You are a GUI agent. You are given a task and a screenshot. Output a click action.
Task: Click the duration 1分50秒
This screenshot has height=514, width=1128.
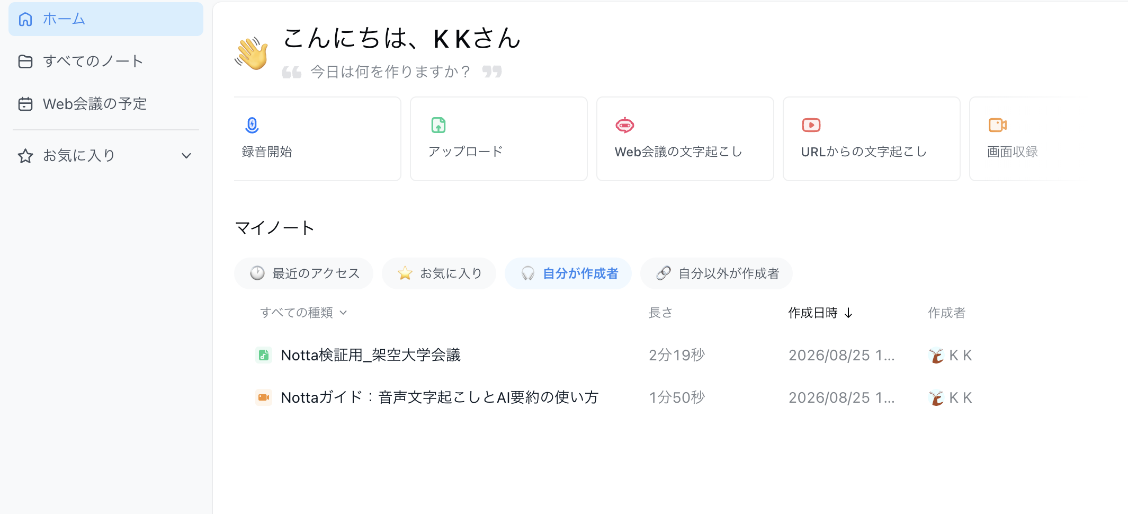(x=677, y=397)
